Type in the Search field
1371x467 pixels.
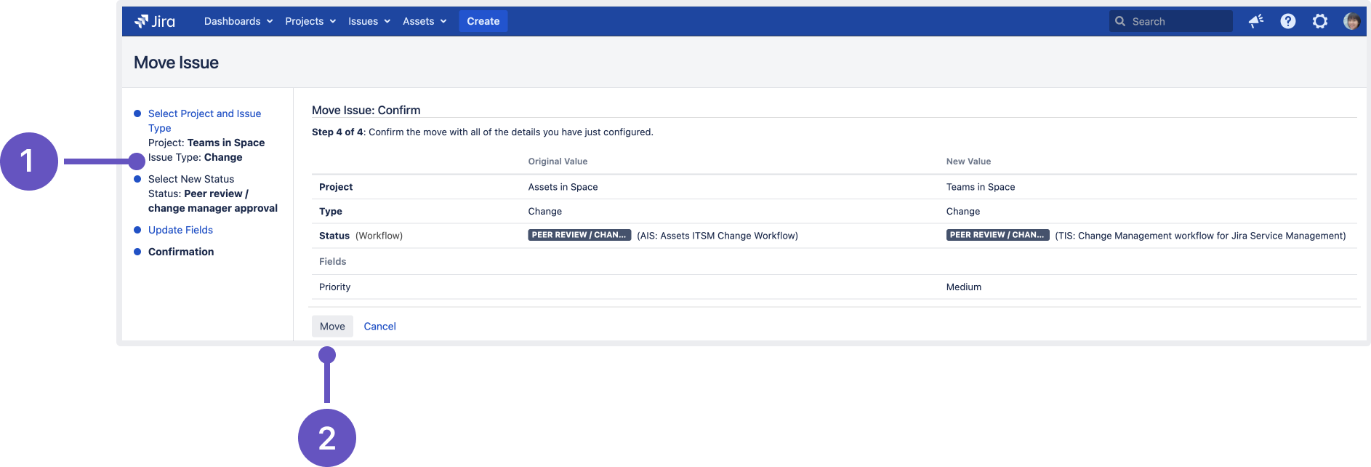click(1178, 21)
